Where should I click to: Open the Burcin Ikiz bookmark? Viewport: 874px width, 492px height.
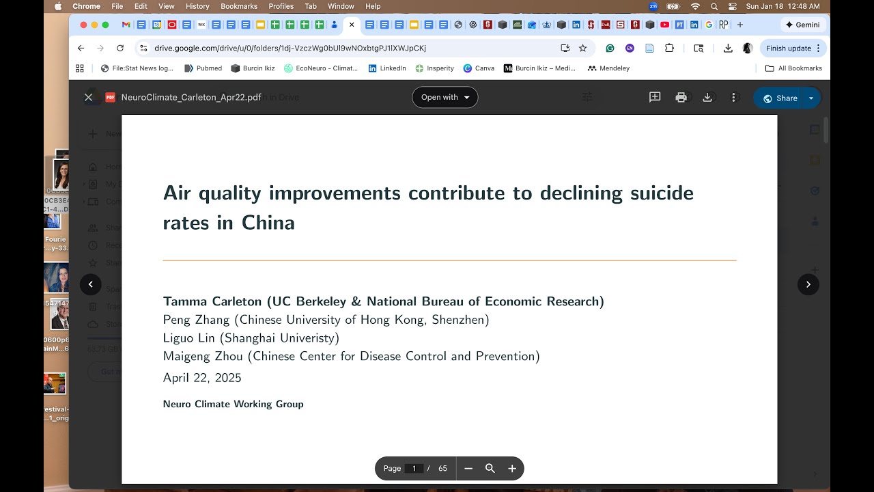click(x=253, y=68)
